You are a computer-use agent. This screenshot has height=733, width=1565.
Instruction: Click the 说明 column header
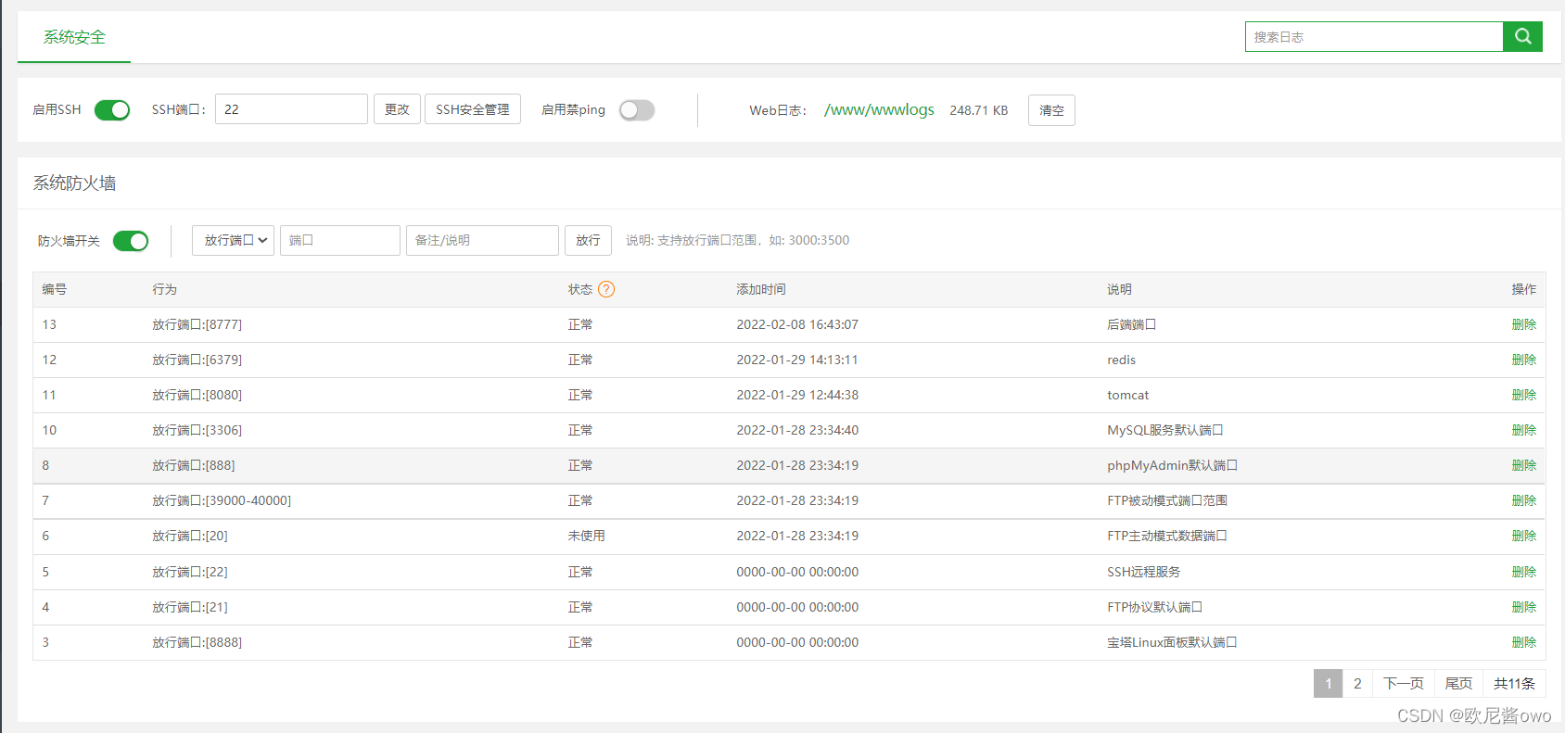(1119, 289)
